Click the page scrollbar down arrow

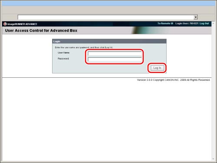[x=213, y=159]
